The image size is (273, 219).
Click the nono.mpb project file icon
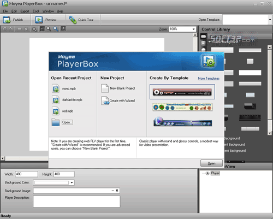pos(56,88)
